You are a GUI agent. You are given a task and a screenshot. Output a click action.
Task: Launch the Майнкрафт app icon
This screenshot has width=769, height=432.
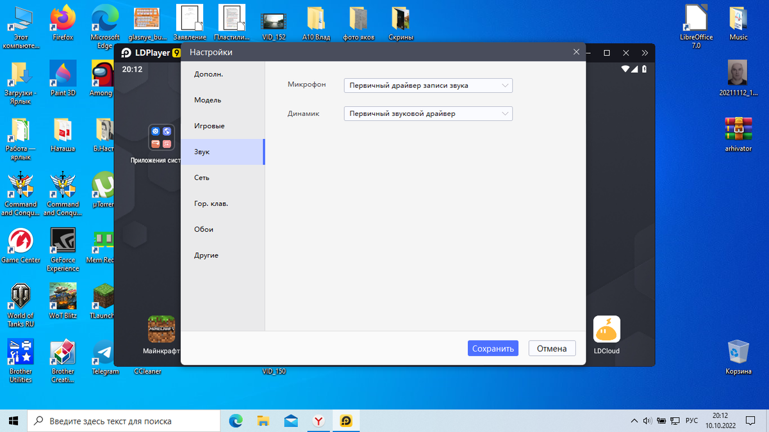pos(161,329)
